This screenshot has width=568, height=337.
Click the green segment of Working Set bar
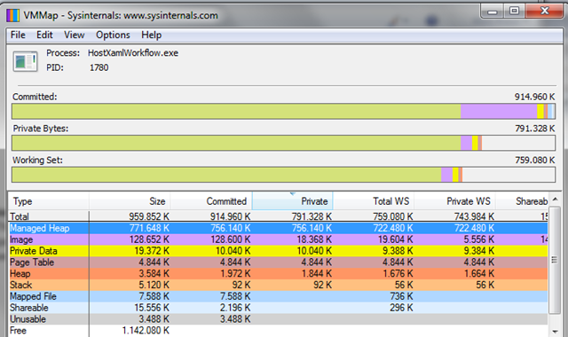pos(227,175)
